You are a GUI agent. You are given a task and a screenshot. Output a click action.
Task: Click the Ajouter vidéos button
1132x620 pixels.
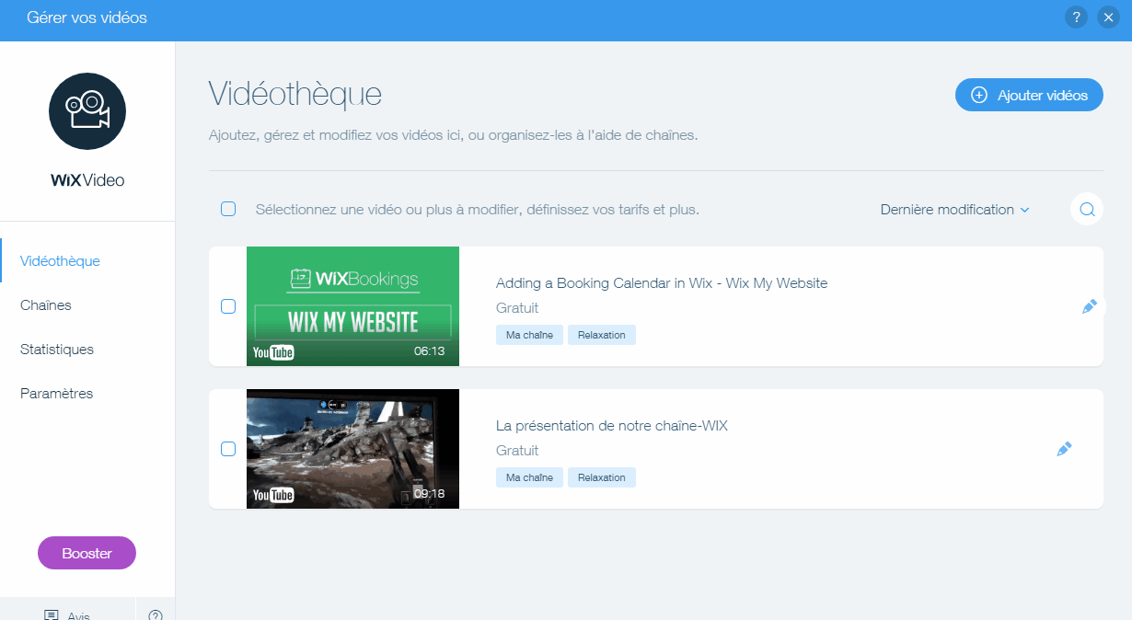click(1029, 94)
